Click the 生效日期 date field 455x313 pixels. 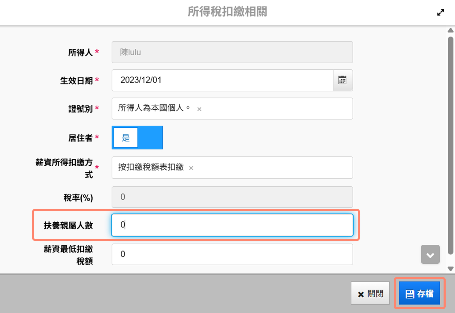pos(222,80)
